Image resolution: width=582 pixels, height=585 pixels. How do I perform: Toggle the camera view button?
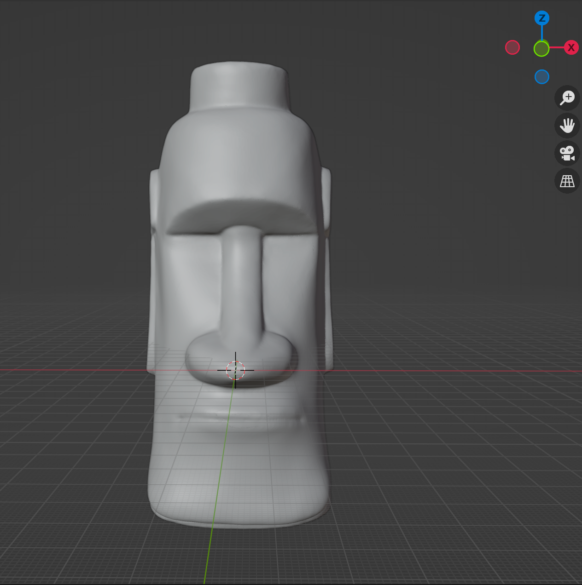click(567, 153)
